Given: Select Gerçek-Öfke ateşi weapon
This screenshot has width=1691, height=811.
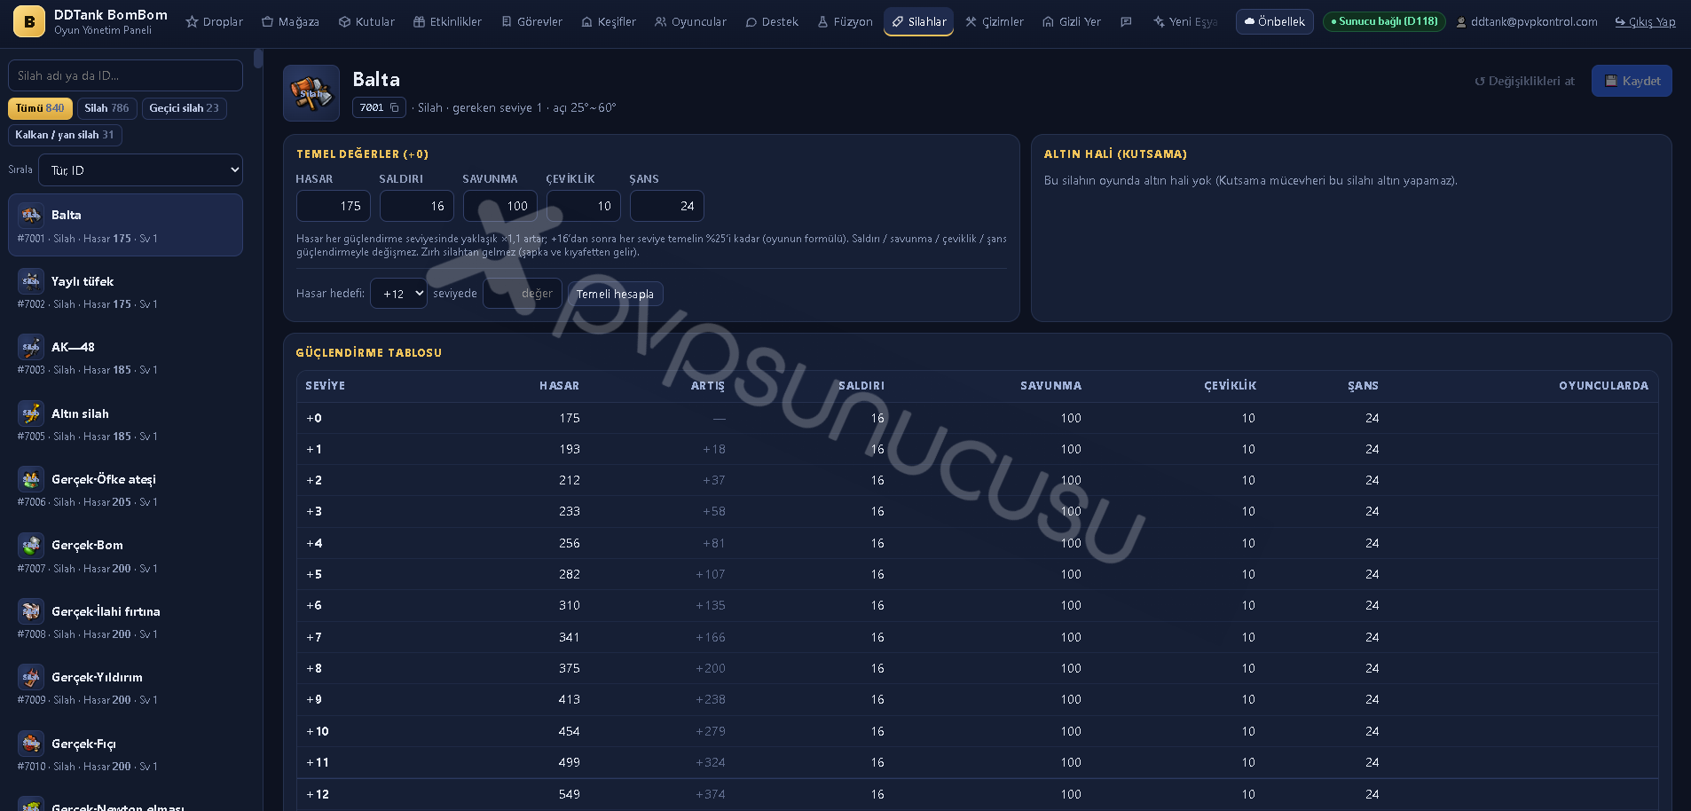Looking at the screenshot, I should click(x=125, y=489).
